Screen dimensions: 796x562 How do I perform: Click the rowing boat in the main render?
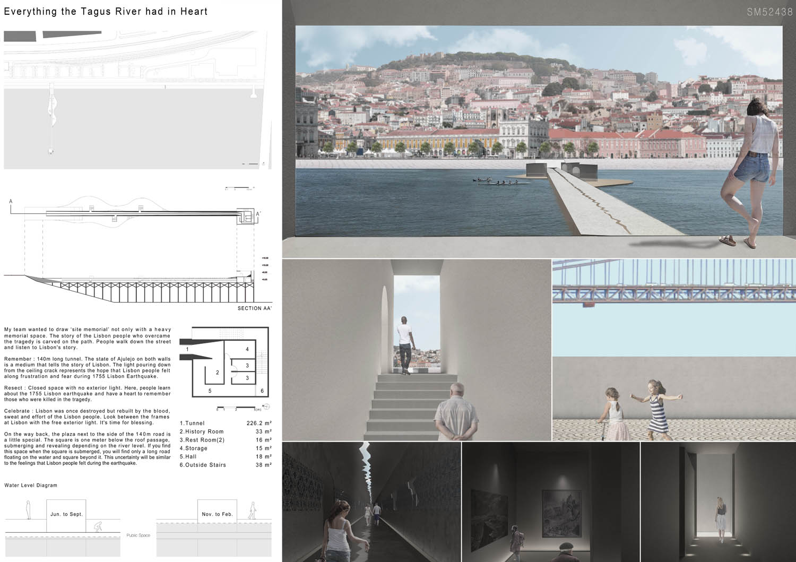click(x=502, y=182)
